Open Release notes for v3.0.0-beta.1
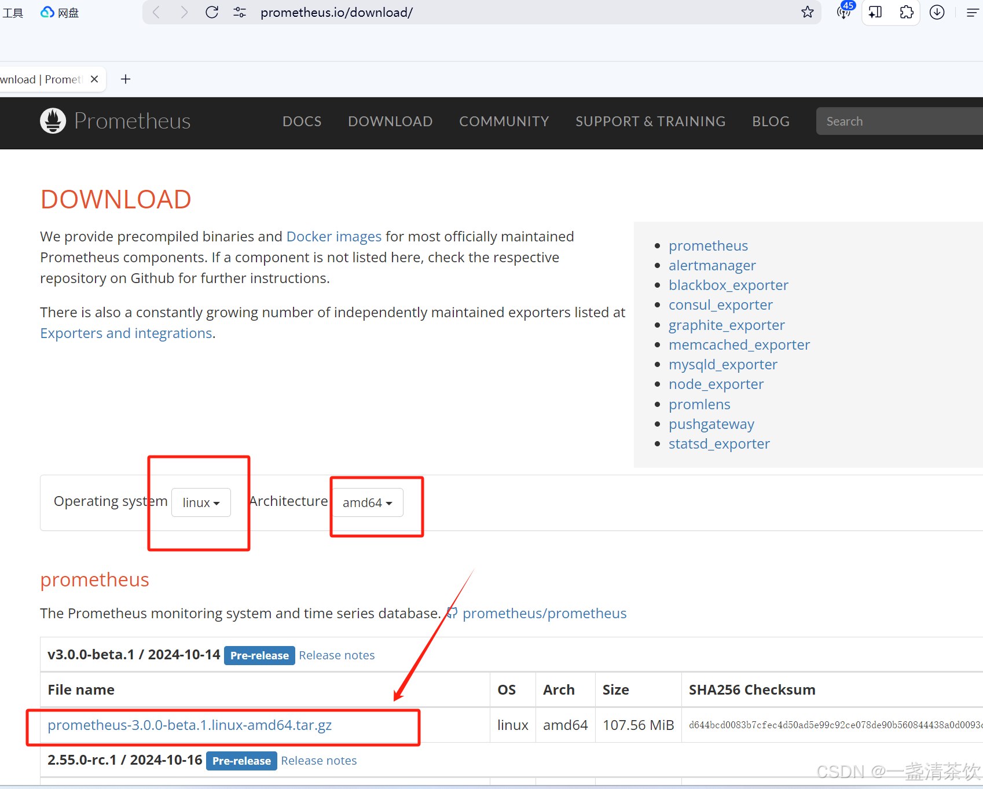The height and width of the screenshot is (789, 983). tap(337, 655)
